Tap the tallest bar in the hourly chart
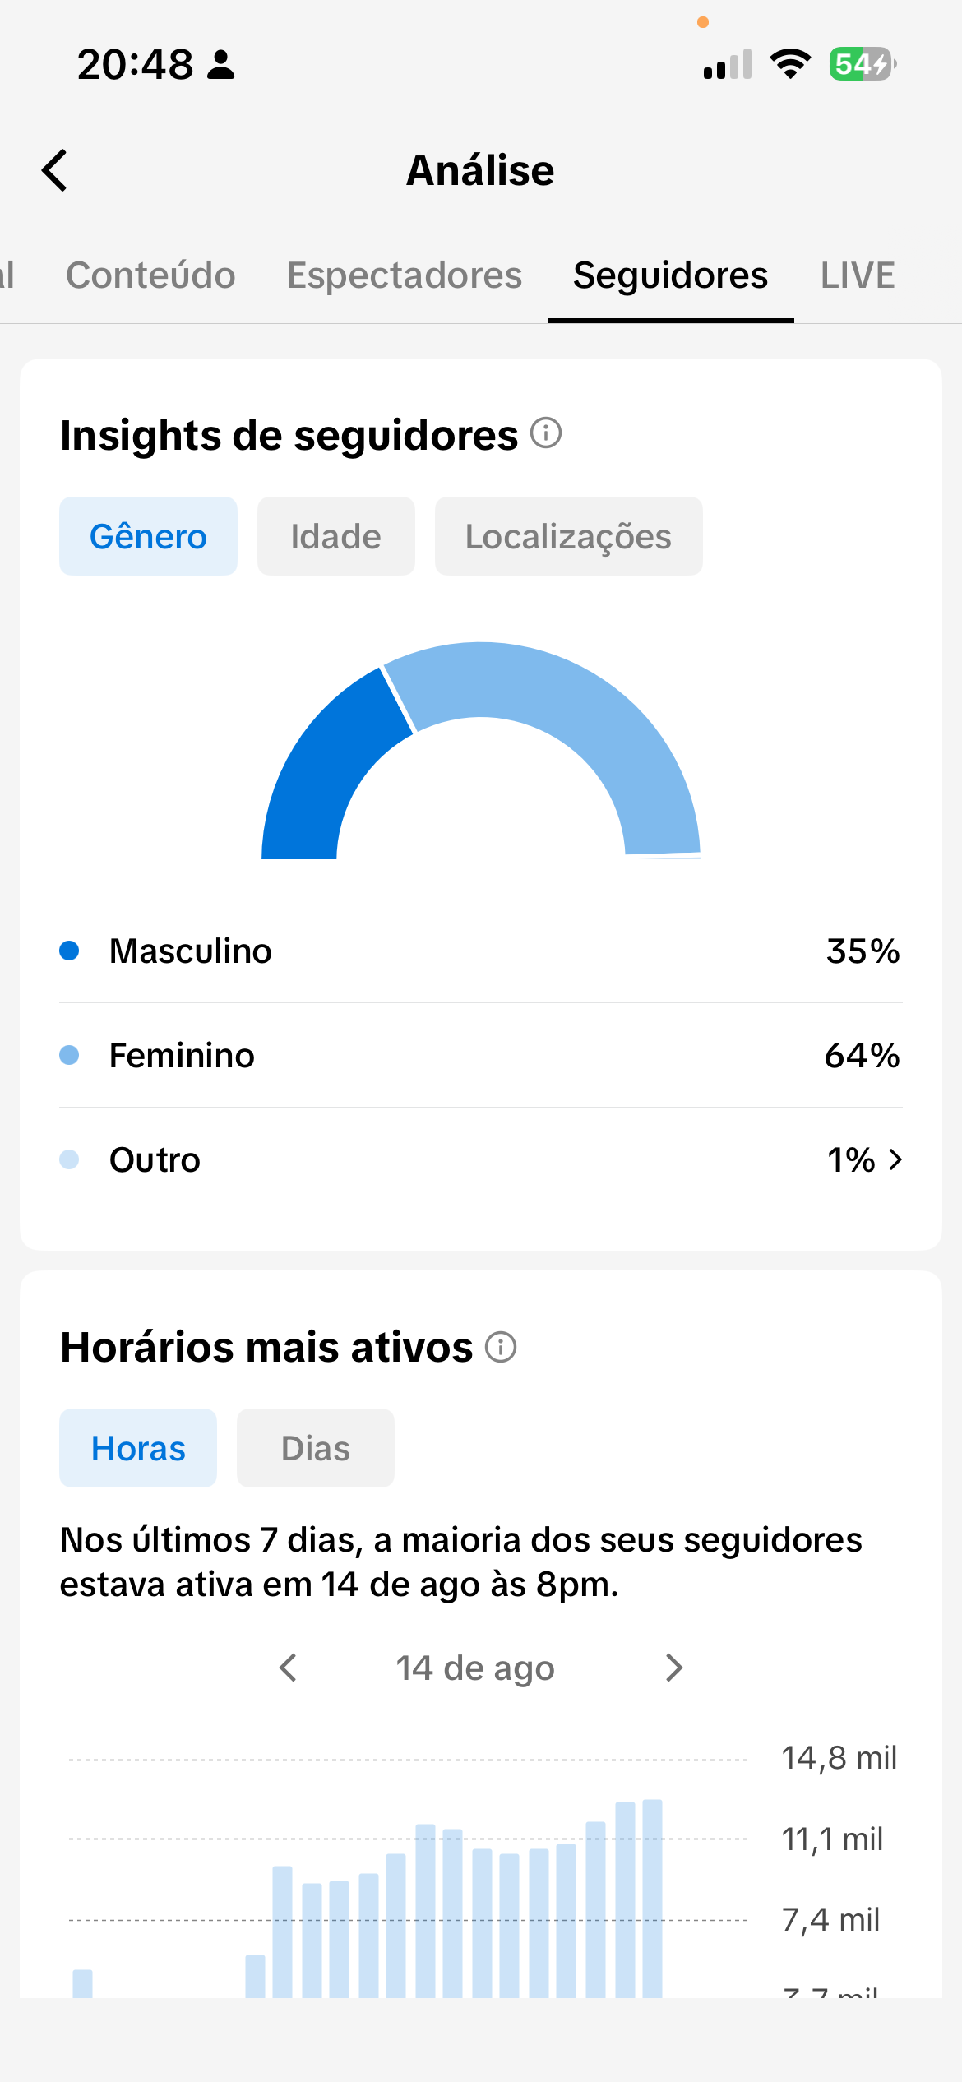 point(653,1898)
